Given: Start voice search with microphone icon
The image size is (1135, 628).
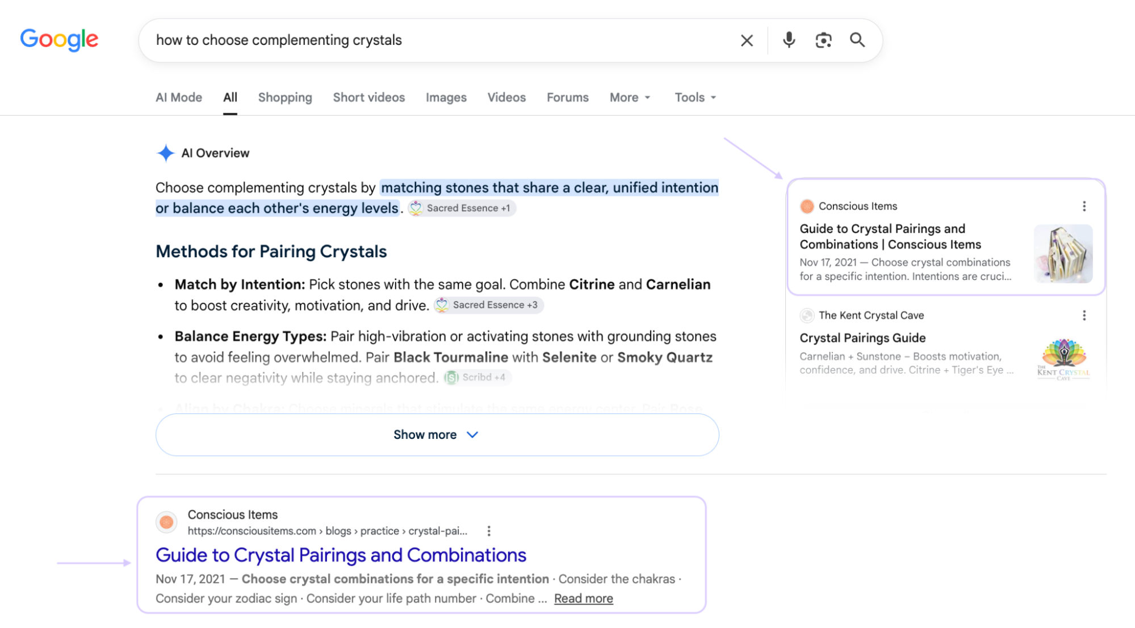Looking at the screenshot, I should [789, 40].
